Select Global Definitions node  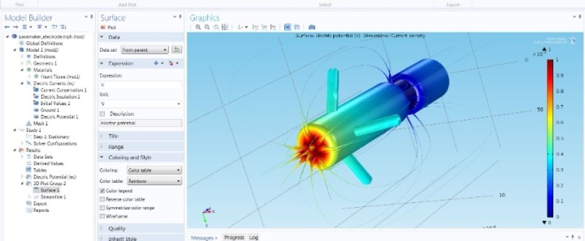(44, 43)
